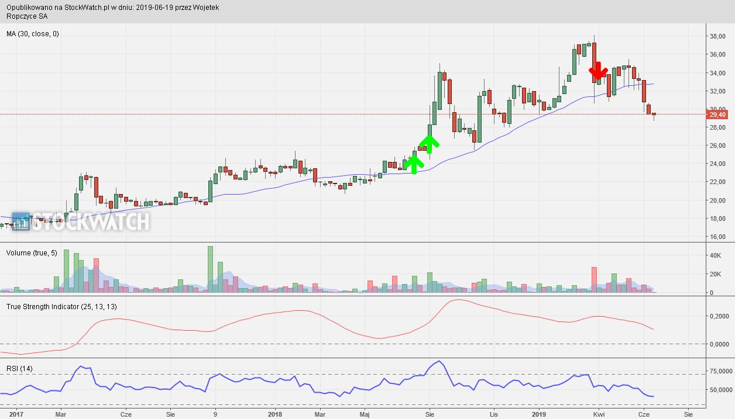735x419 pixels.
Task: Click the 18,00 price axis value
Action: [717, 219]
